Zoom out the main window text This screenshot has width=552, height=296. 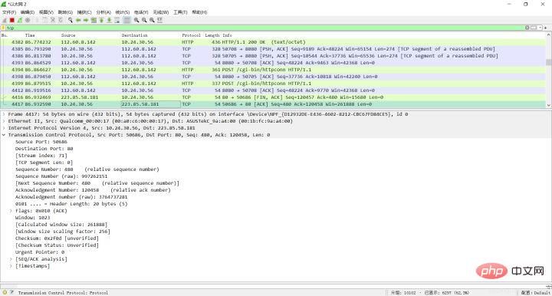tap(144, 20)
